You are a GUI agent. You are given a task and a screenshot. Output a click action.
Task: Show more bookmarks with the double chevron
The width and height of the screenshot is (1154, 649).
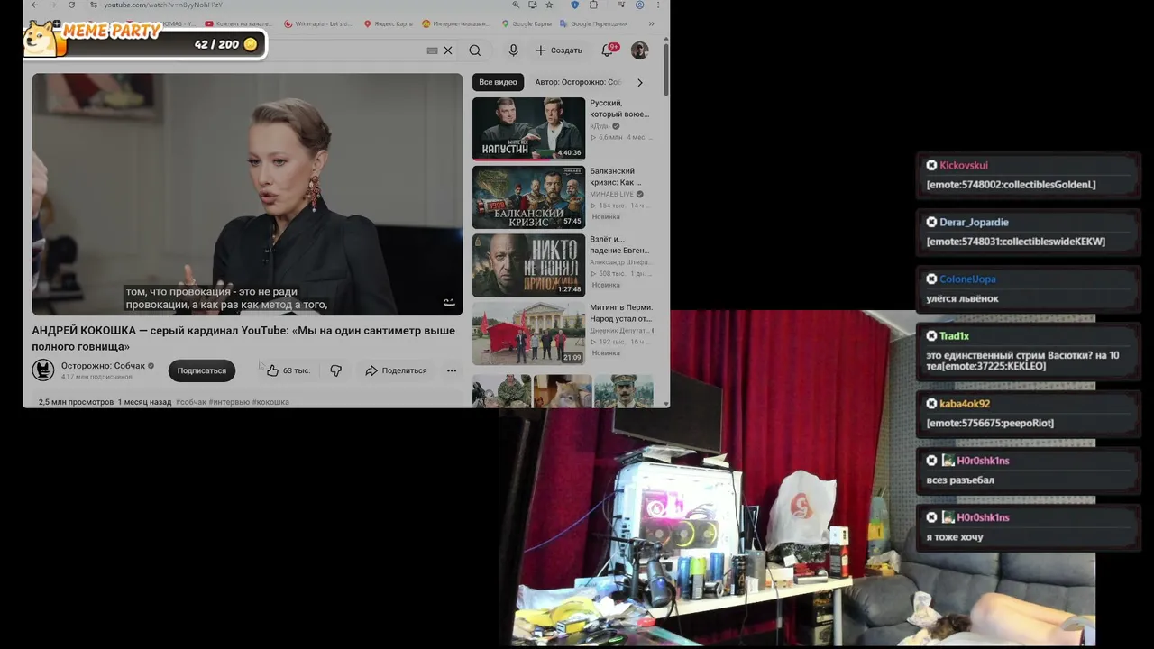click(651, 23)
